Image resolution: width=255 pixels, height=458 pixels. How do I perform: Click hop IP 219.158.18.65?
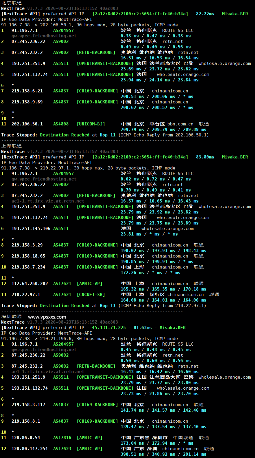28,256
